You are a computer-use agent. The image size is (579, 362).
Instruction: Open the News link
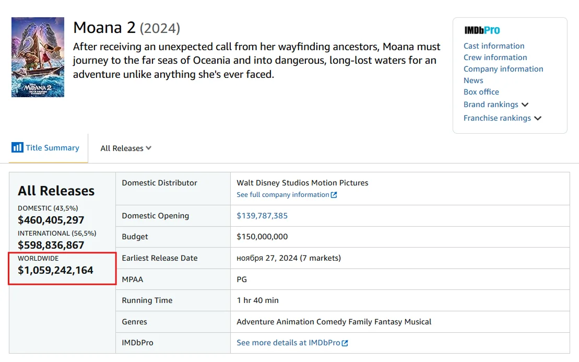(473, 80)
